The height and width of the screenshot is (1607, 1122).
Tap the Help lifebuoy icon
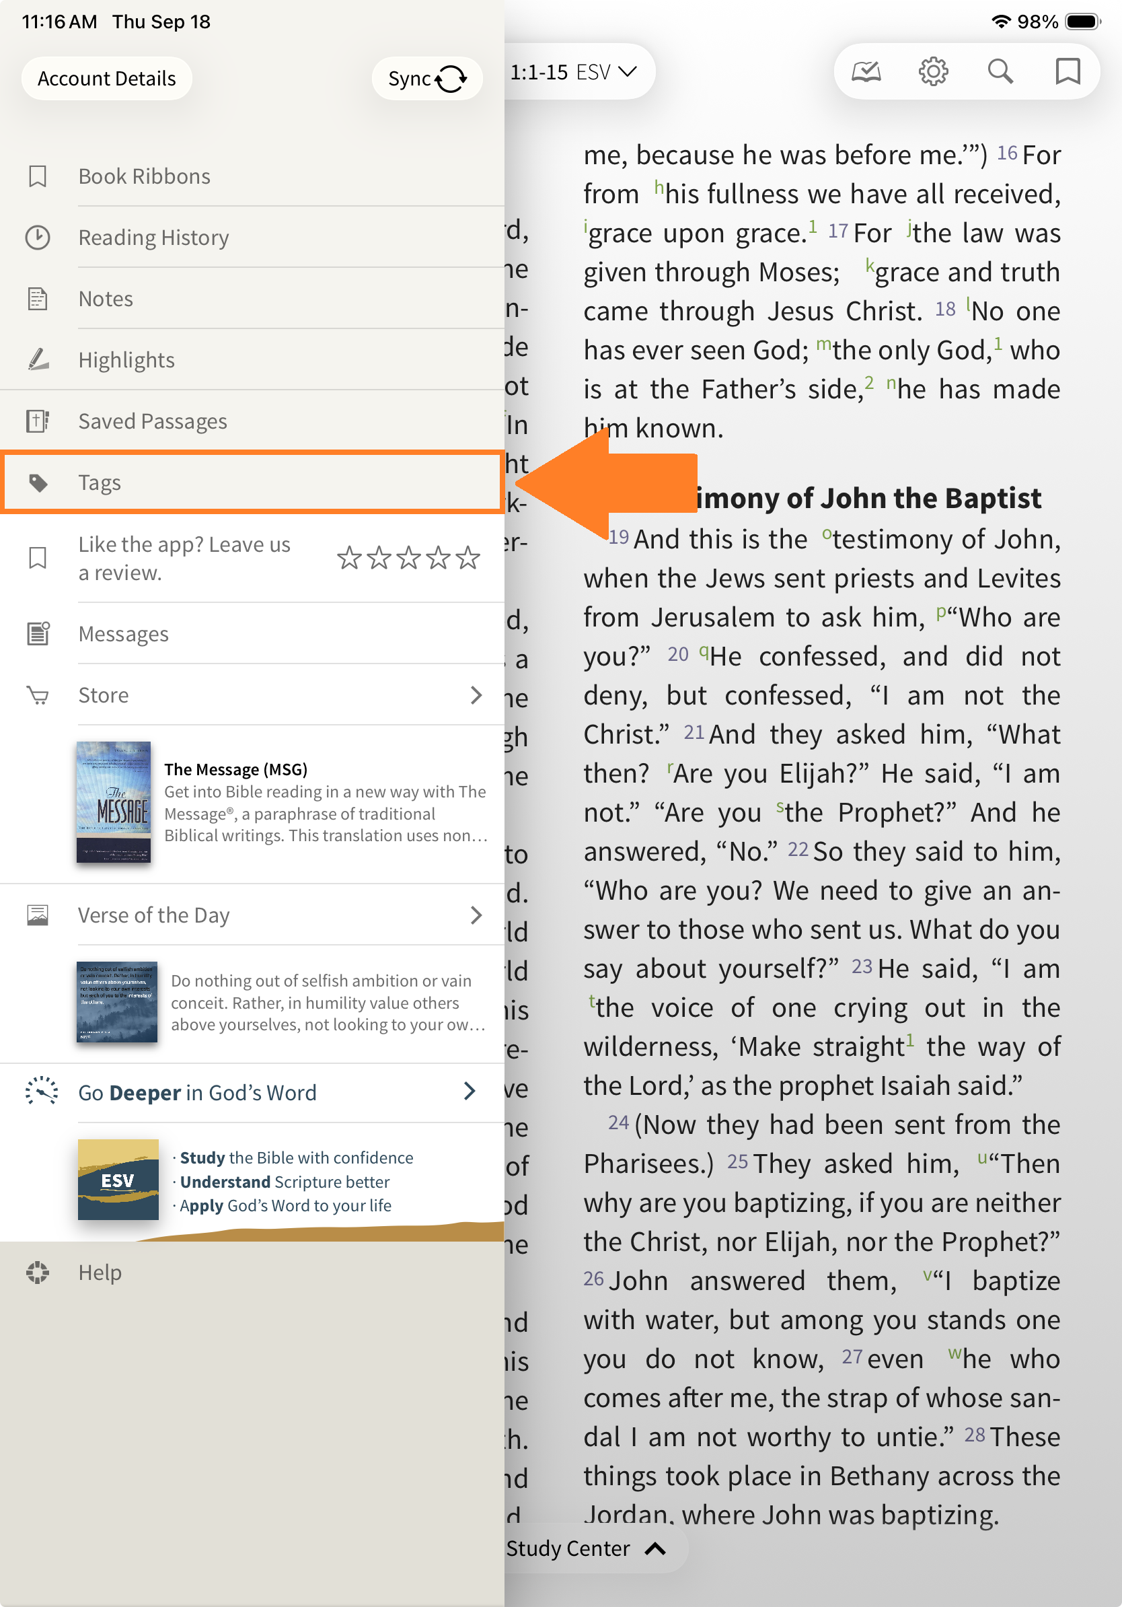[38, 1272]
